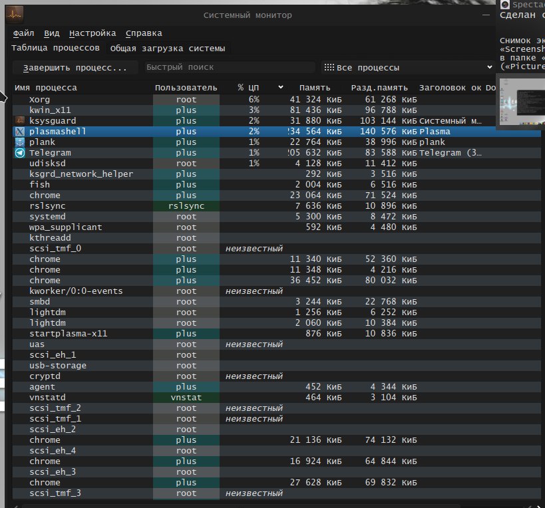Screen dimensions: 545x508
Task: Click the rslsync user cell
Action: coord(186,206)
